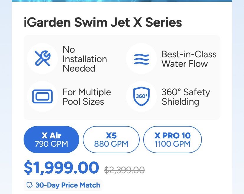Viewport: 244px width, 194px height.
Task: Click the crossed-out $2,399.00 original price
Action: [x=124, y=170]
